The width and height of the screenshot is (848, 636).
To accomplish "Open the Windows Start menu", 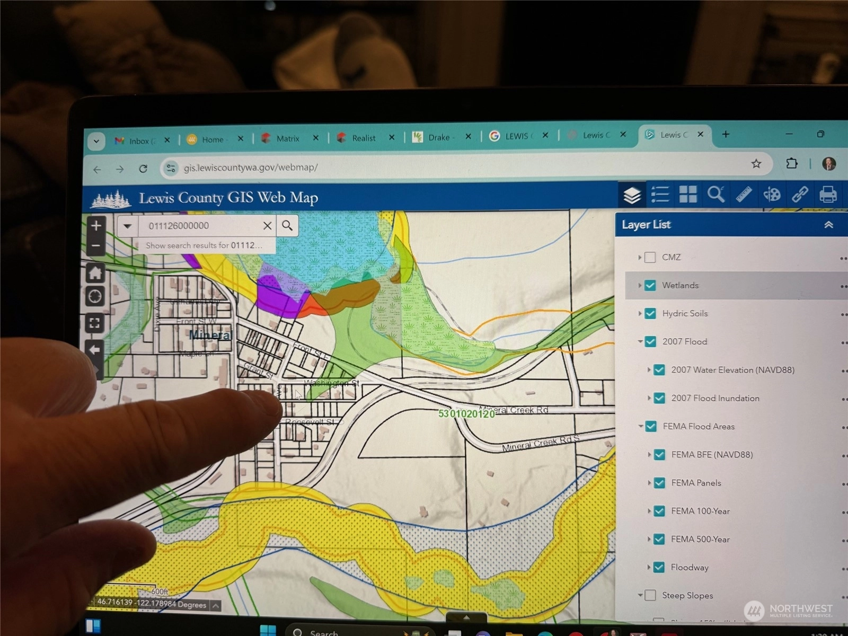I will 268,630.
